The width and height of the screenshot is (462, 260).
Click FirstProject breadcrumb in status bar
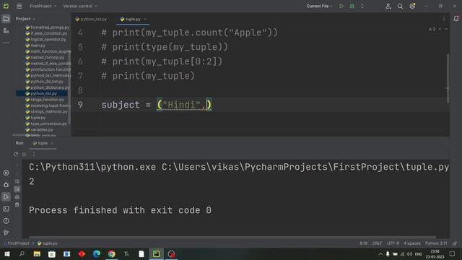point(17,243)
